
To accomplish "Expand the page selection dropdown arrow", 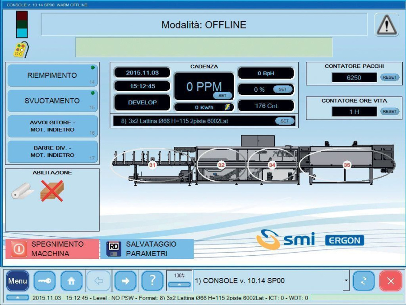I will click(346, 281).
